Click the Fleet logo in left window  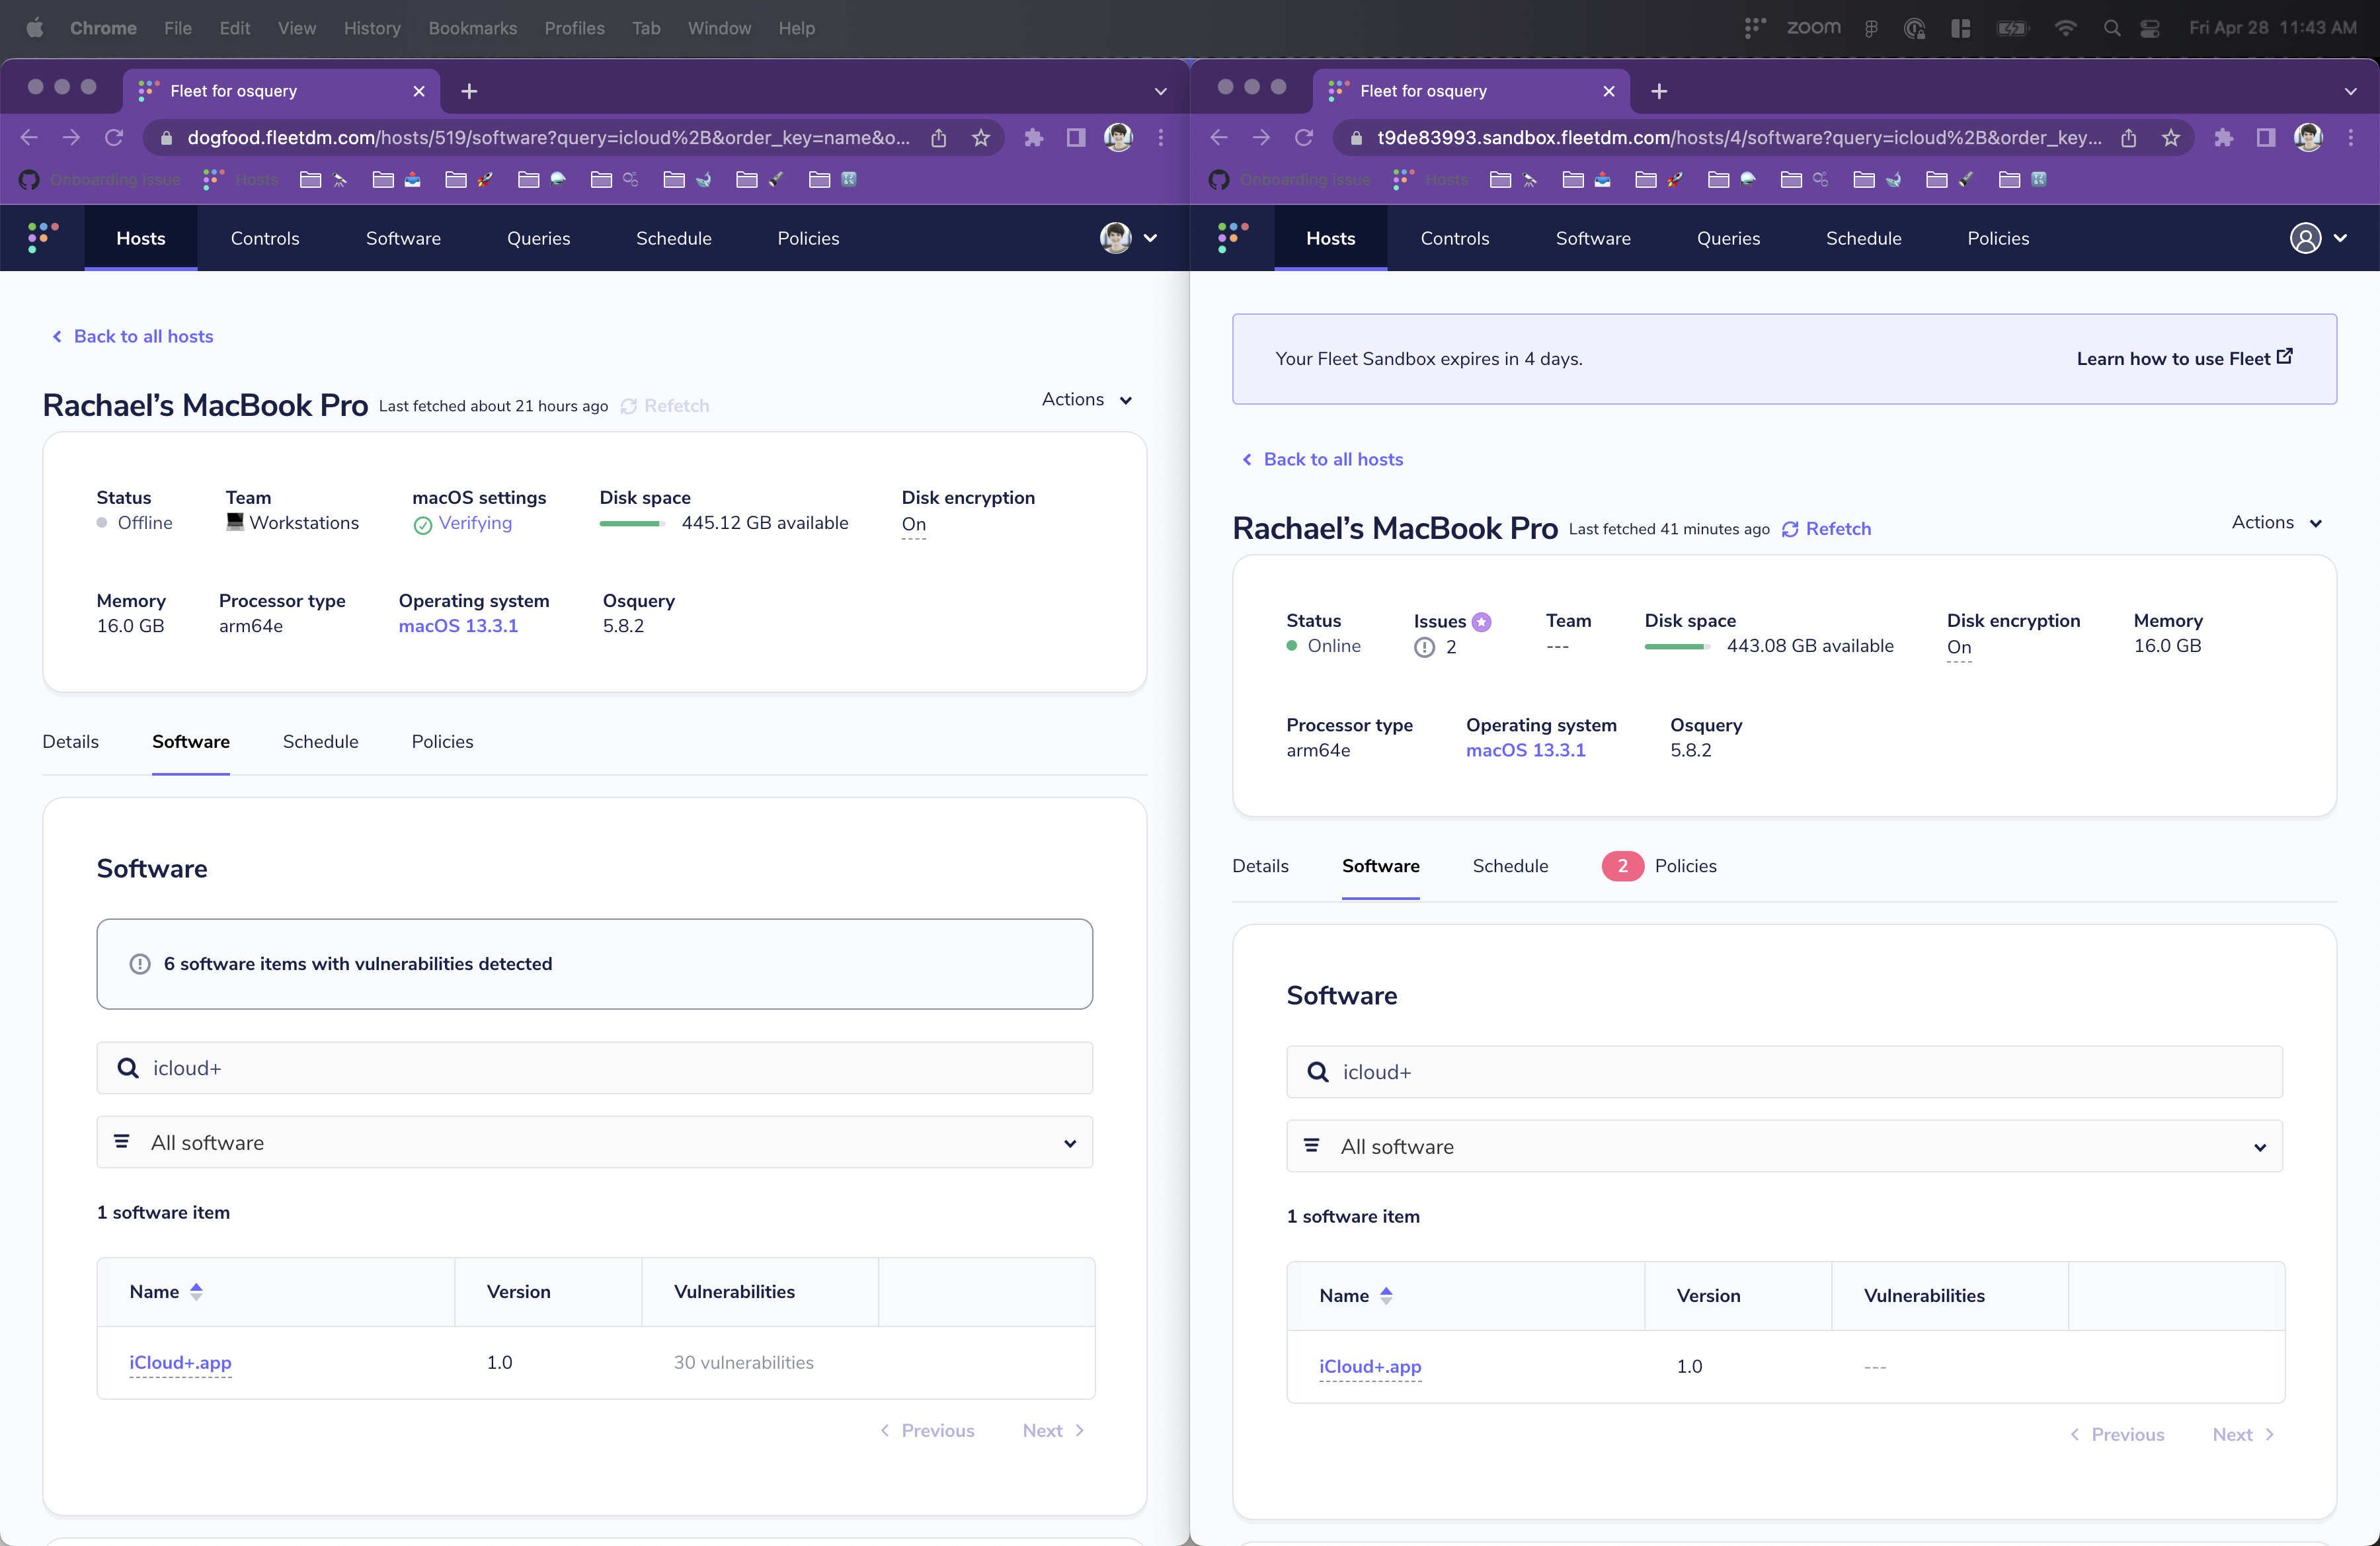pyautogui.click(x=43, y=238)
